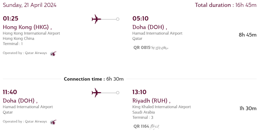
Task: Click the King Khaled International Airport text
Action: tap(162, 107)
